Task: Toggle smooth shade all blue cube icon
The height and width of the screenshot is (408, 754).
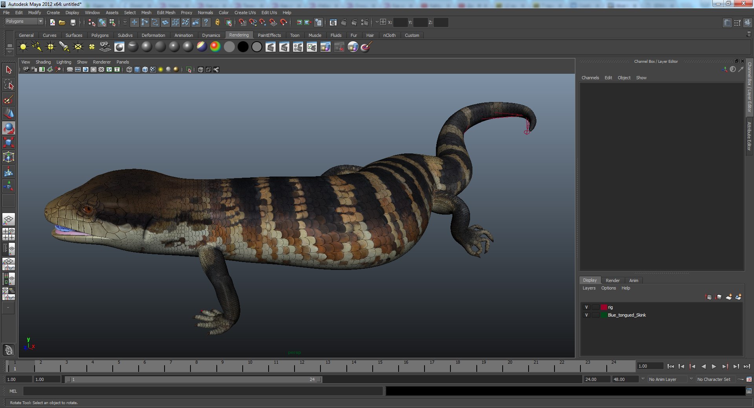Action: click(x=137, y=69)
